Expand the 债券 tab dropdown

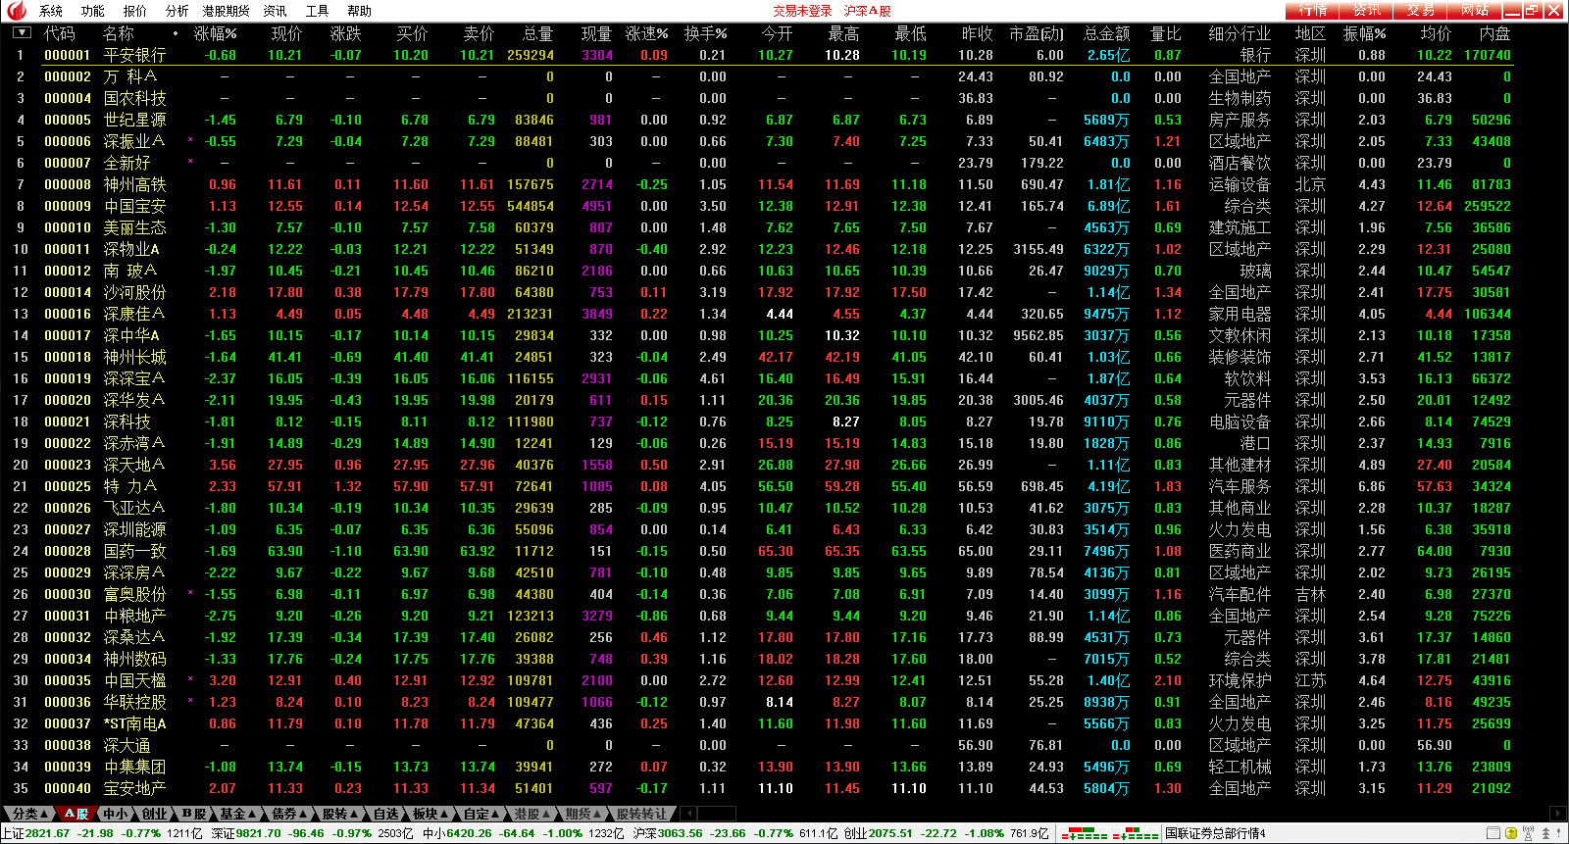(x=289, y=814)
